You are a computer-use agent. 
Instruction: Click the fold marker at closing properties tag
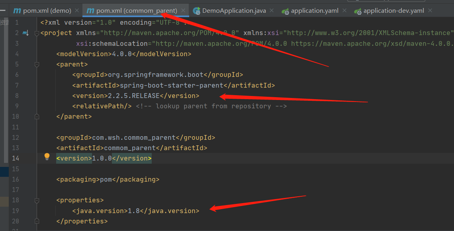point(37,221)
